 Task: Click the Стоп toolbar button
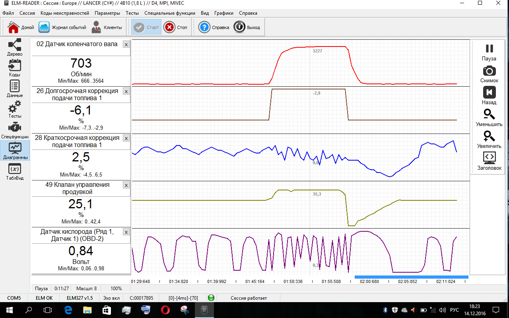point(176,27)
